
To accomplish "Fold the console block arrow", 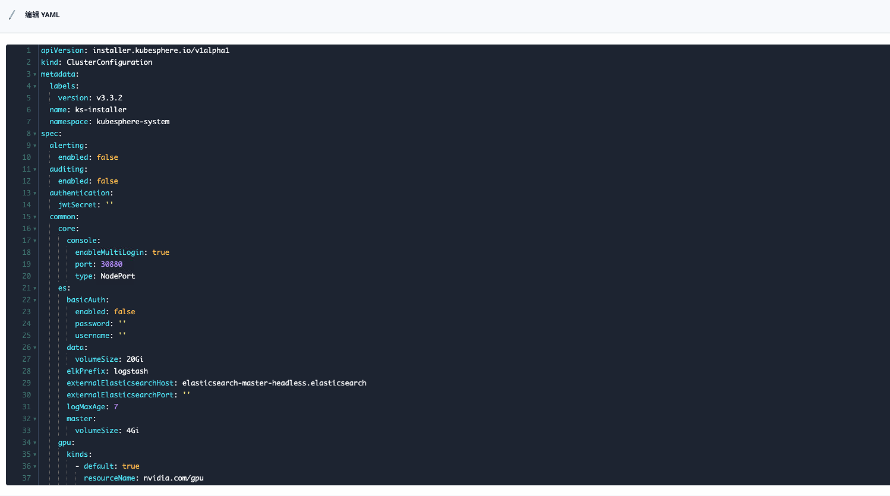I will pyautogui.click(x=35, y=241).
